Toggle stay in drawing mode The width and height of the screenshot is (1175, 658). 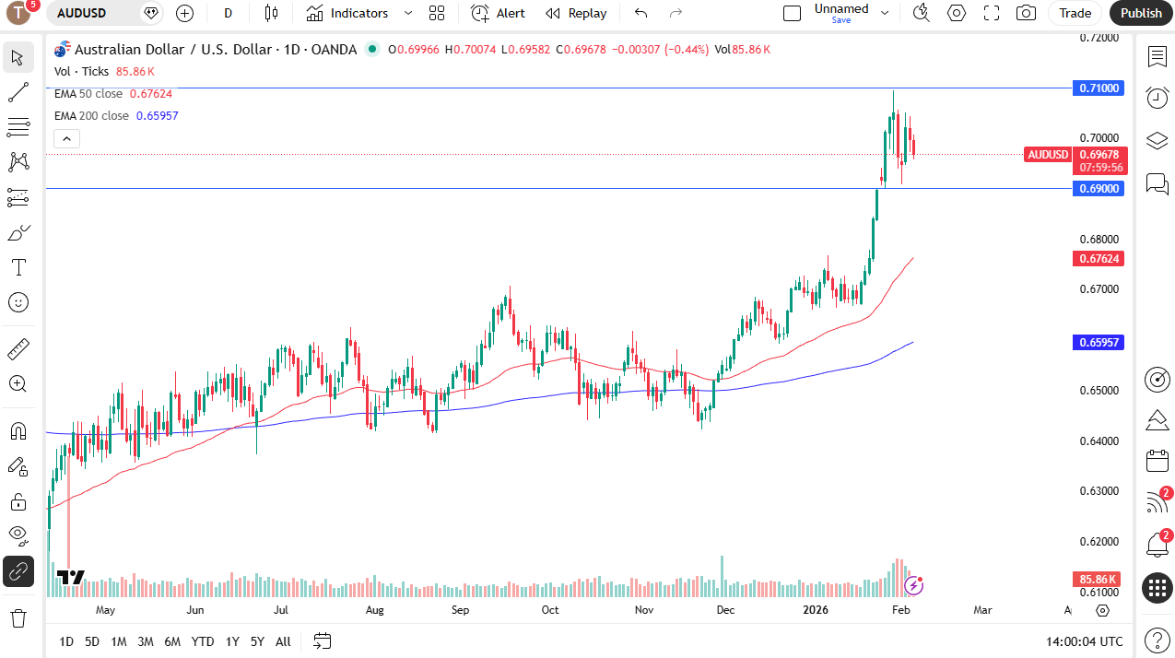point(18,466)
